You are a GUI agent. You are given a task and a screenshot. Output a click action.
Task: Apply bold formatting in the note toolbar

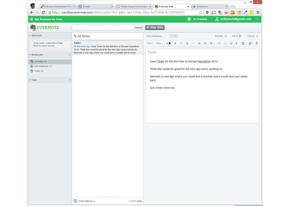[175, 43]
